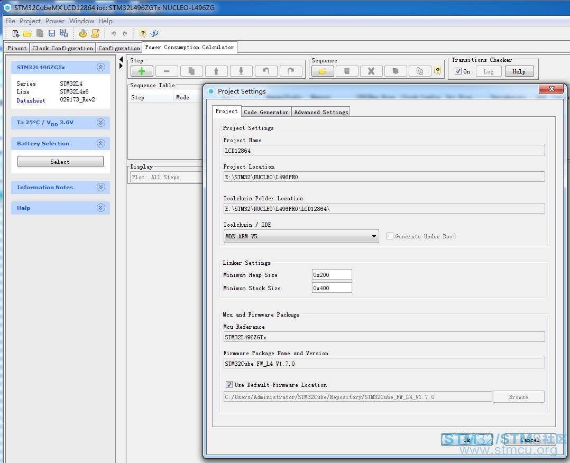This screenshot has height=463, width=570.
Task: Open the Load Project folder icon in the main toolbar
Action: click(27, 33)
